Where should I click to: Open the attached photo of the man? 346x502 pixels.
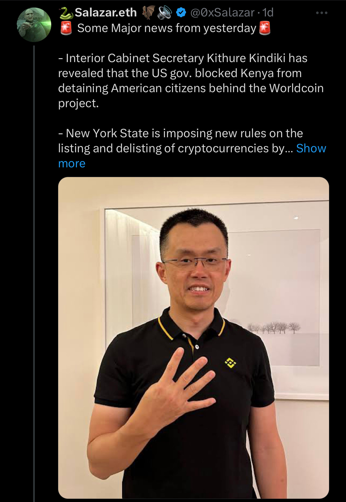pos(194,338)
